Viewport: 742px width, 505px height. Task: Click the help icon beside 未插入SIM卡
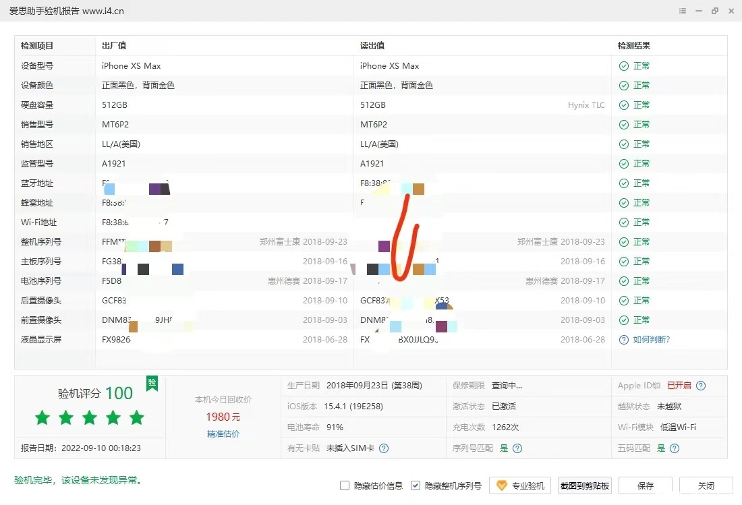(384, 448)
